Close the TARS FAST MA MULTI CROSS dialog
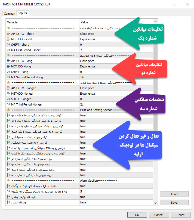This screenshot has height=220, width=194. click(x=187, y=4)
